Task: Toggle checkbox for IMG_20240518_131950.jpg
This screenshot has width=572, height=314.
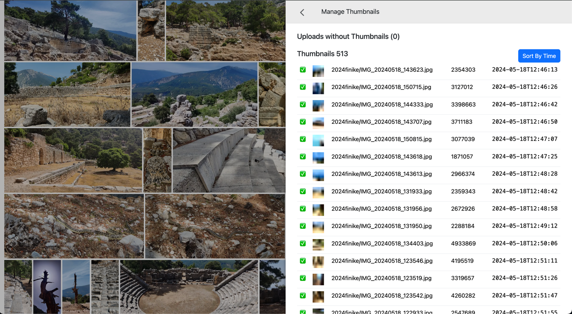Action: pyautogui.click(x=303, y=226)
